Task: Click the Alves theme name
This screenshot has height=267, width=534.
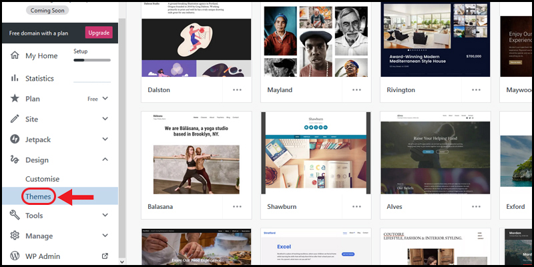Action: tap(394, 207)
